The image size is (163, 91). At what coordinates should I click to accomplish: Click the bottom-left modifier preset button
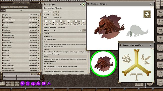click(x=8, y=85)
